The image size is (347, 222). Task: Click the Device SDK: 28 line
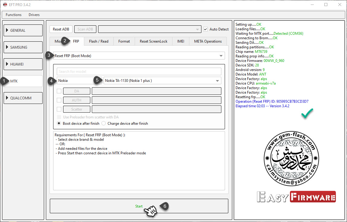pos(247,65)
